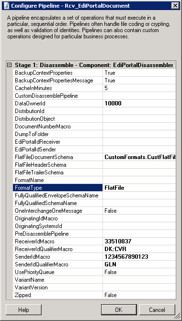Select the BackupContextProperties True value
Screen dimensions: 182x321
[x=139, y=73]
